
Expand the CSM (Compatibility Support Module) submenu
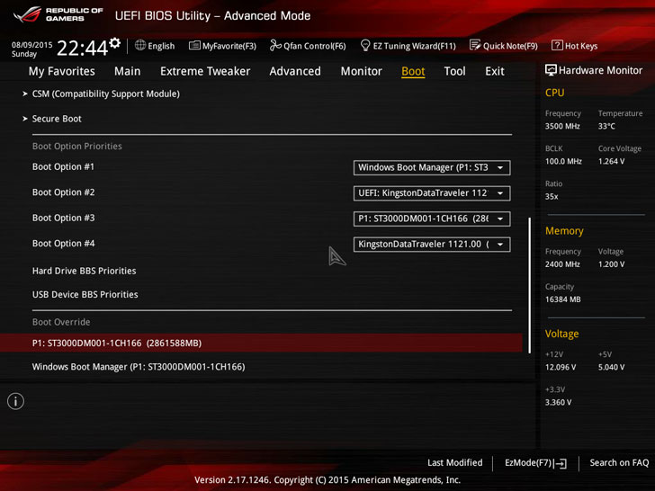point(105,94)
